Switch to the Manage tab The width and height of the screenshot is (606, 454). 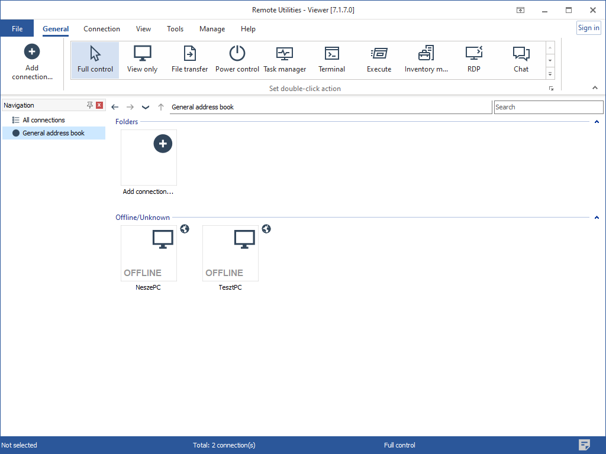click(212, 29)
